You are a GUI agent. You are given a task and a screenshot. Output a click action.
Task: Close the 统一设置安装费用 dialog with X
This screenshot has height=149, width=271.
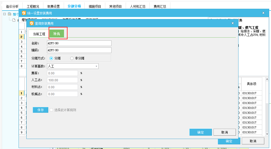(x=263, y=13)
